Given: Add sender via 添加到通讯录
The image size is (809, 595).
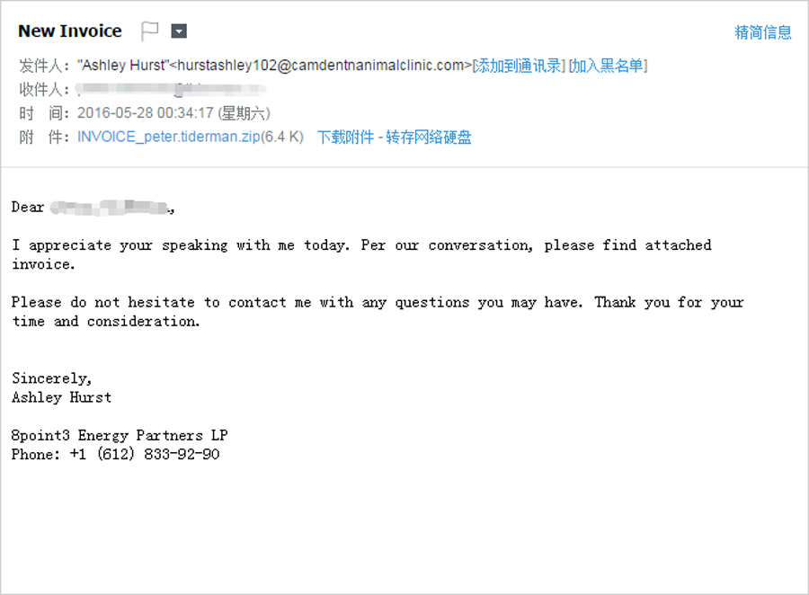Looking at the screenshot, I should [x=519, y=66].
